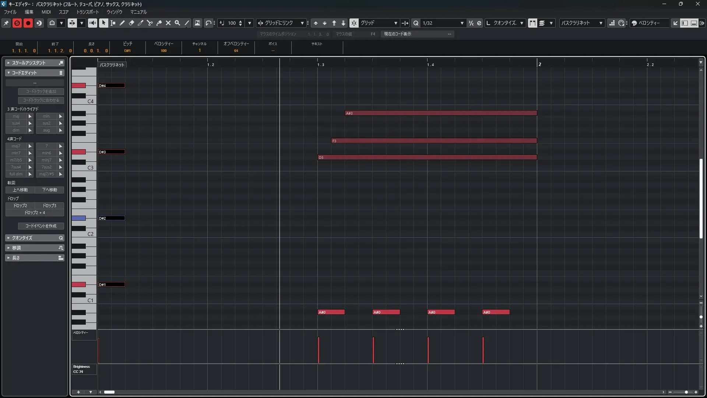Select the Object Selection arrow tool
Viewport: 707px width, 398px height.
tap(103, 23)
